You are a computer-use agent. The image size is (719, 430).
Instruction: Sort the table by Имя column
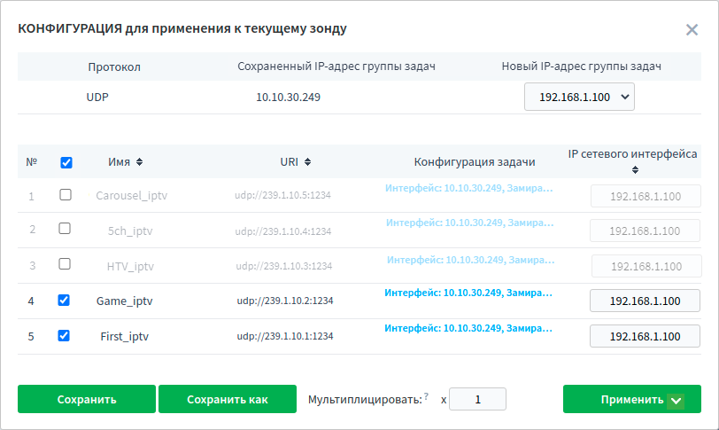139,162
